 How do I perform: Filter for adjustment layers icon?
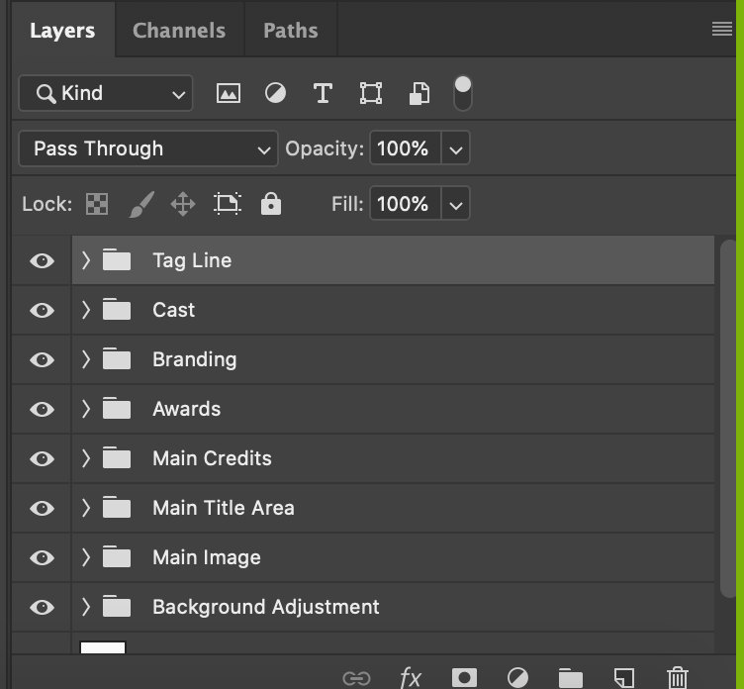(275, 93)
